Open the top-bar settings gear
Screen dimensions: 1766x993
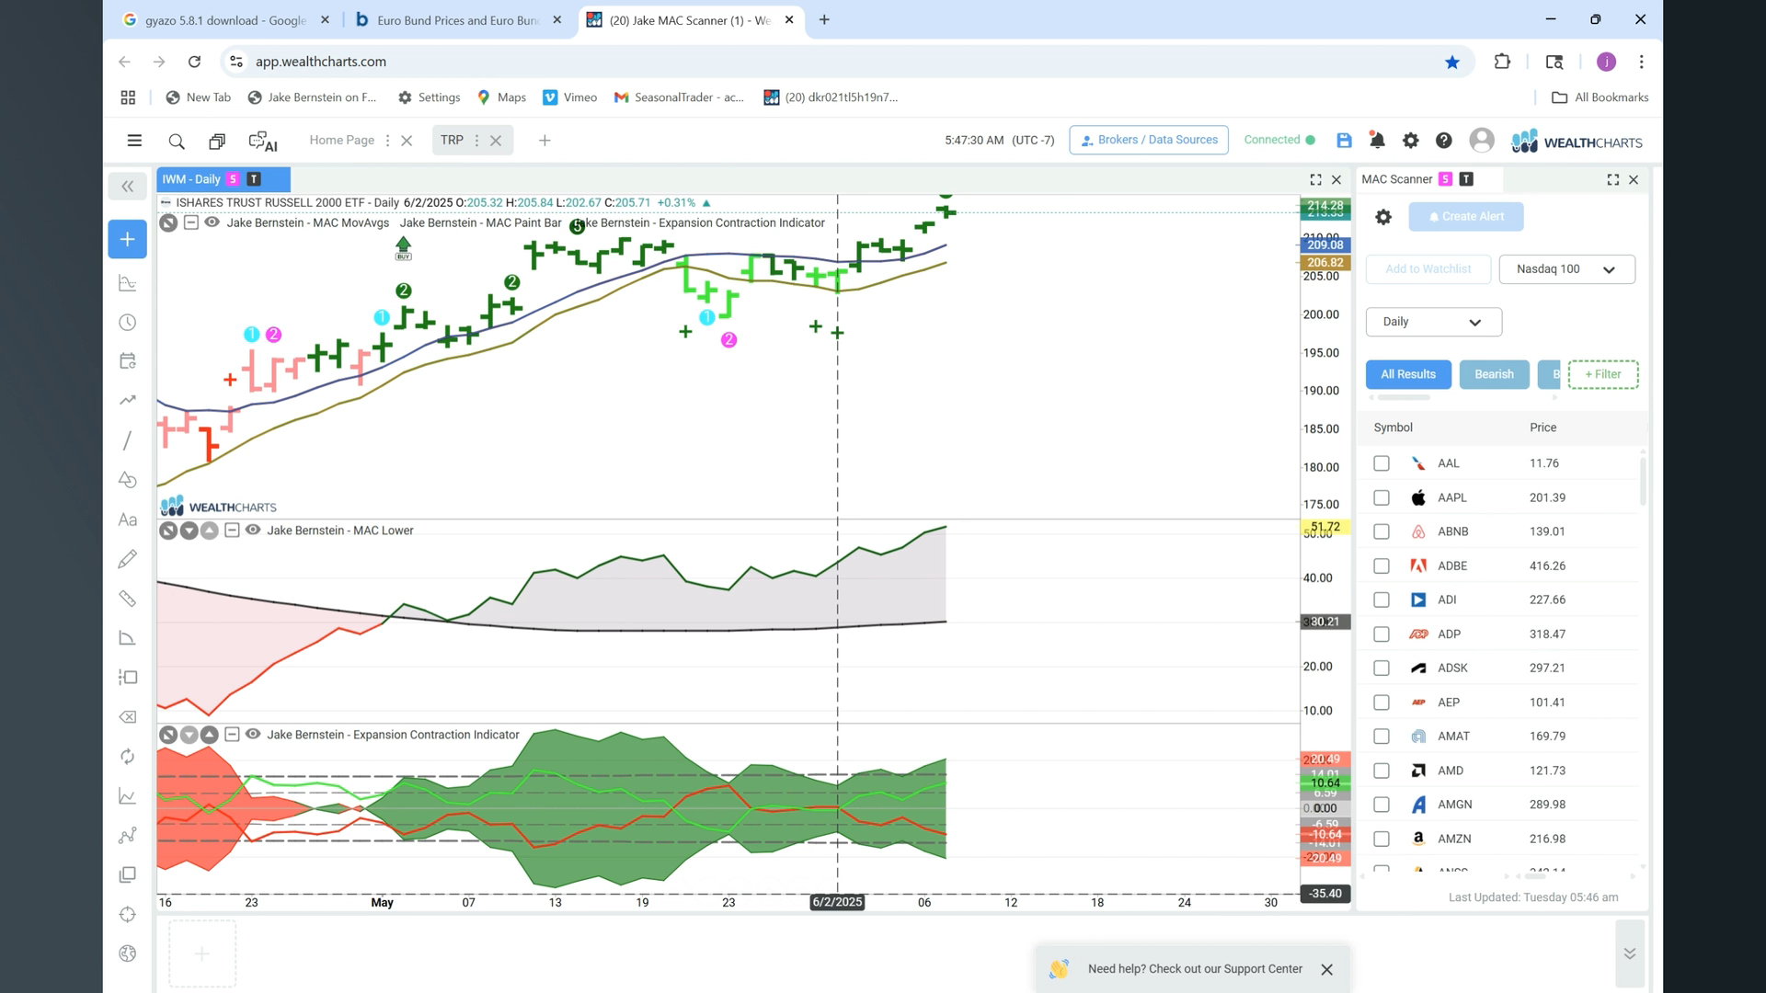1410,141
